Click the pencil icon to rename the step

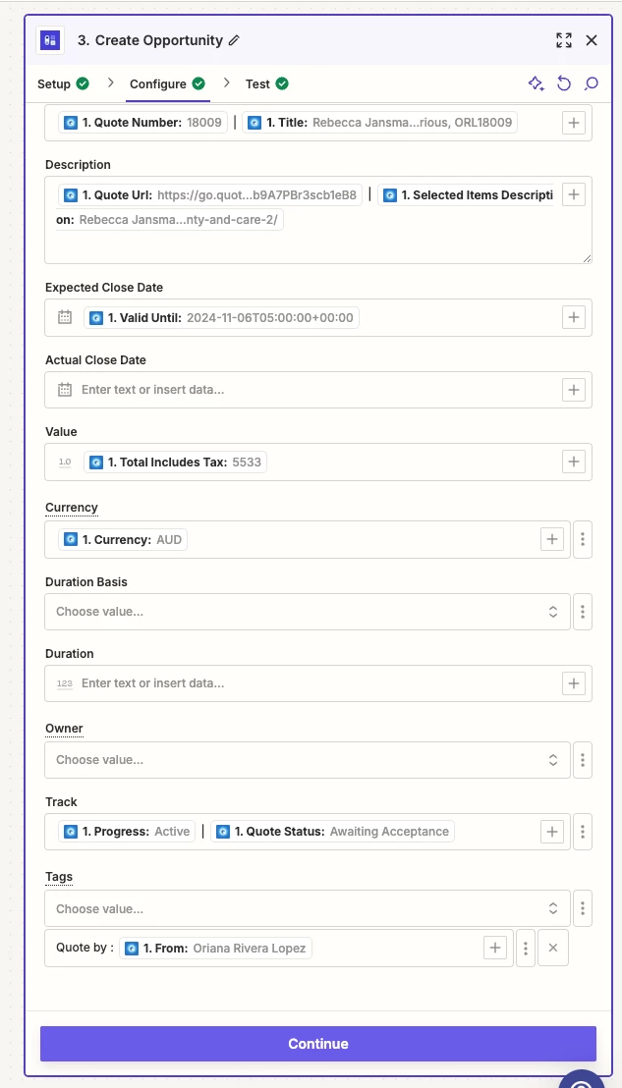pyautogui.click(x=234, y=40)
